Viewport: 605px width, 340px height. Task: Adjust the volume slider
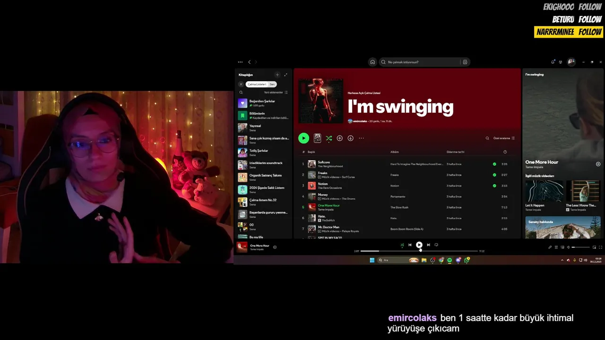coord(581,247)
